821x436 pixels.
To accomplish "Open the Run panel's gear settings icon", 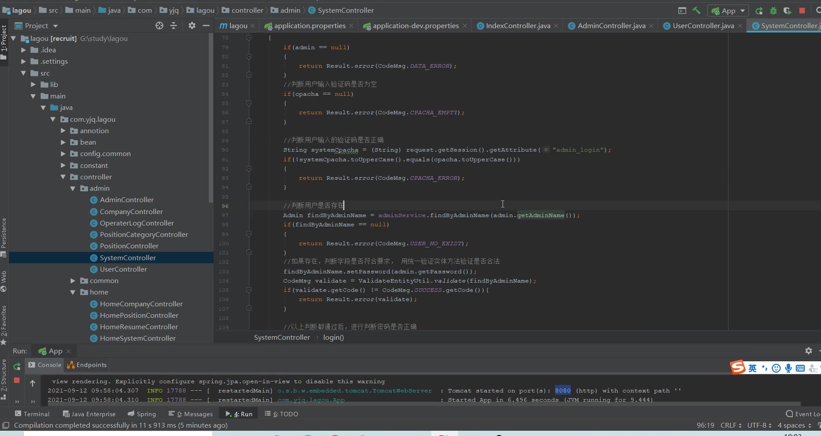I will [x=808, y=351].
